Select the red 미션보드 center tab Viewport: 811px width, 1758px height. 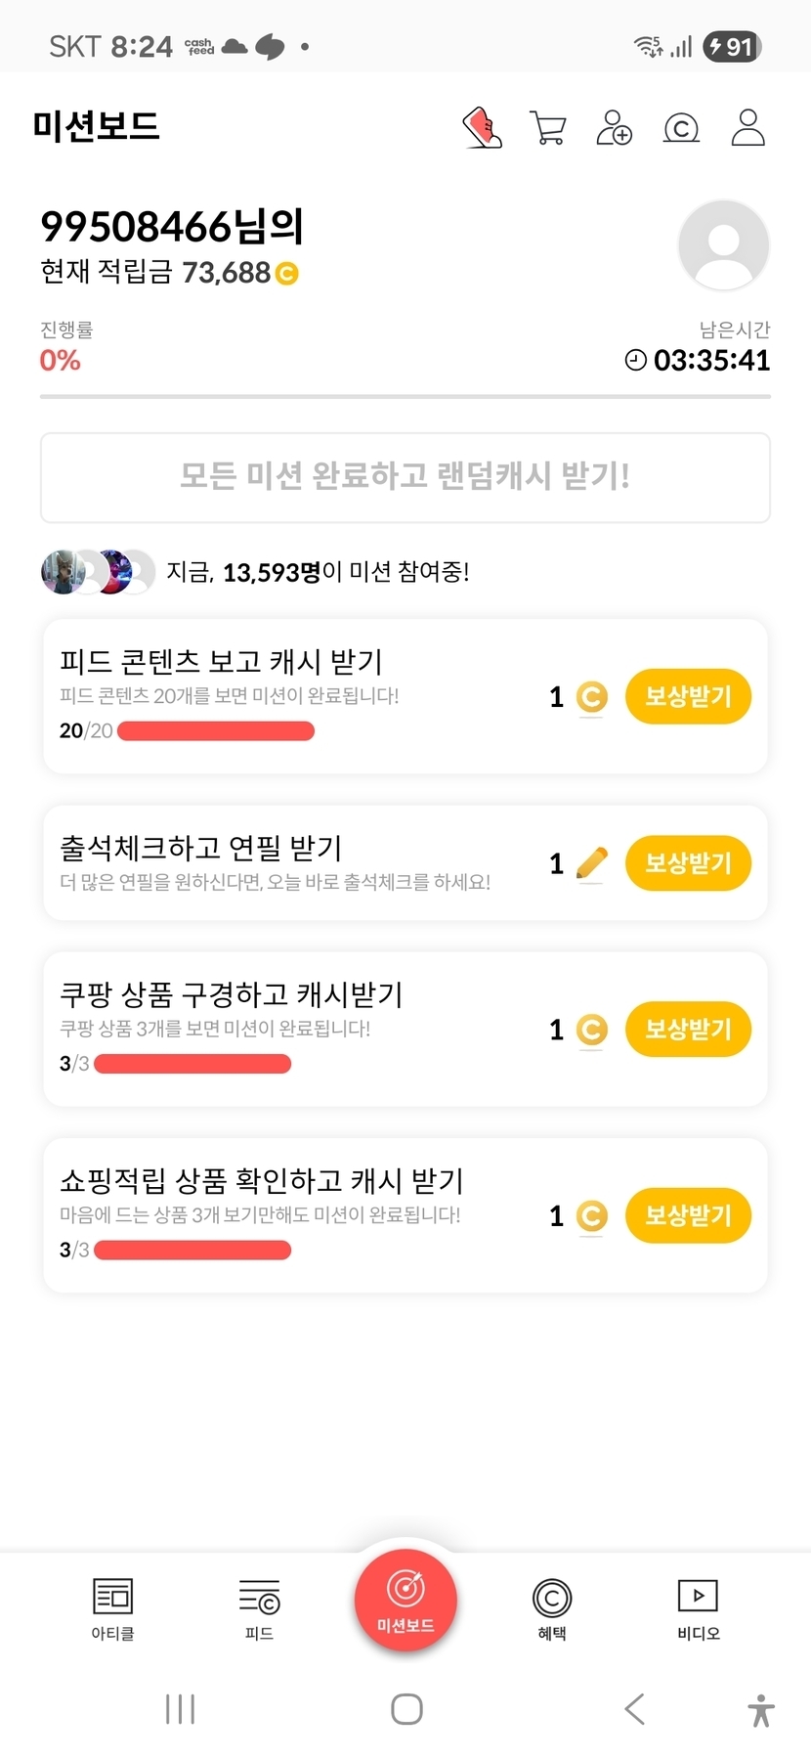(x=405, y=1600)
